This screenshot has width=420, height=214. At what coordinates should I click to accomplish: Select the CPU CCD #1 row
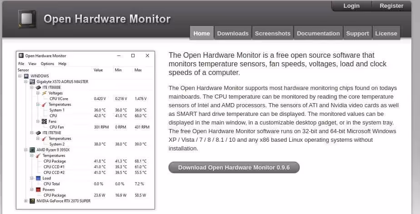pyautogui.click(x=86, y=167)
